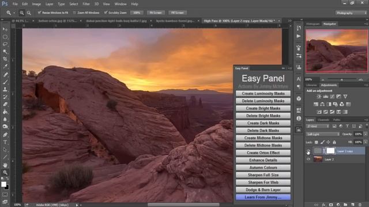Toggle lock all
369x207 pixels.
coord(334,142)
